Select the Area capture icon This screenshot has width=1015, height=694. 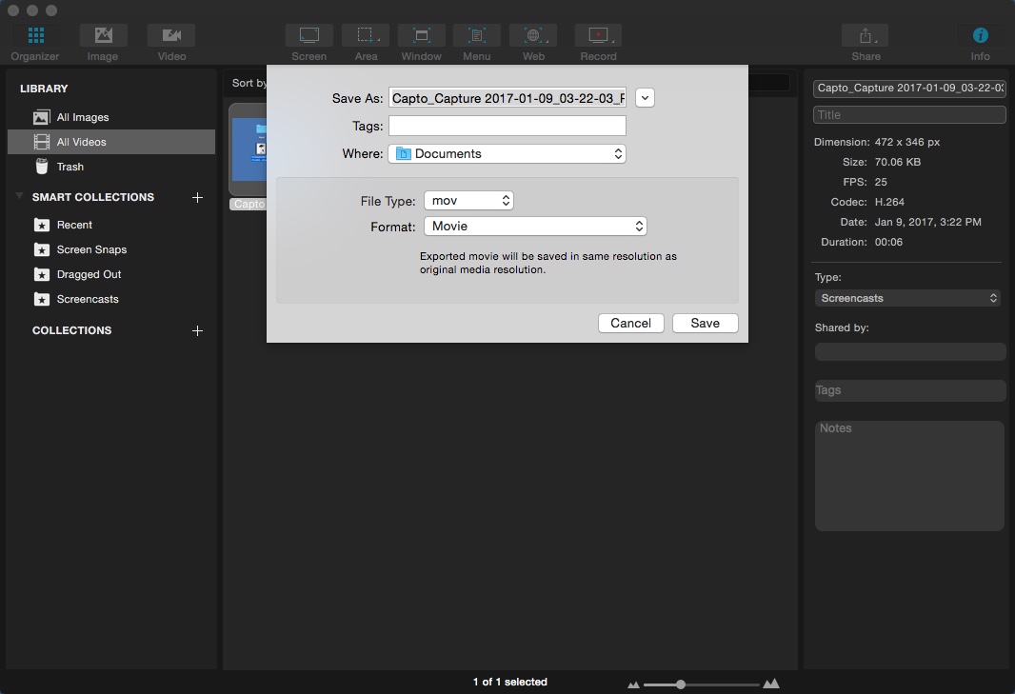tap(366, 36)
